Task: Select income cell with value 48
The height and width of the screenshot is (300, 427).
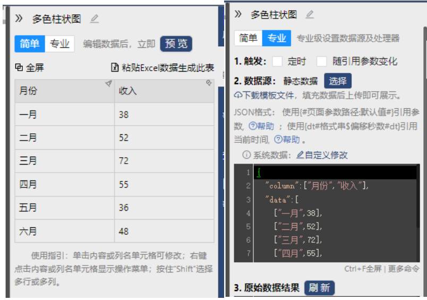Action: click(164, 231)
